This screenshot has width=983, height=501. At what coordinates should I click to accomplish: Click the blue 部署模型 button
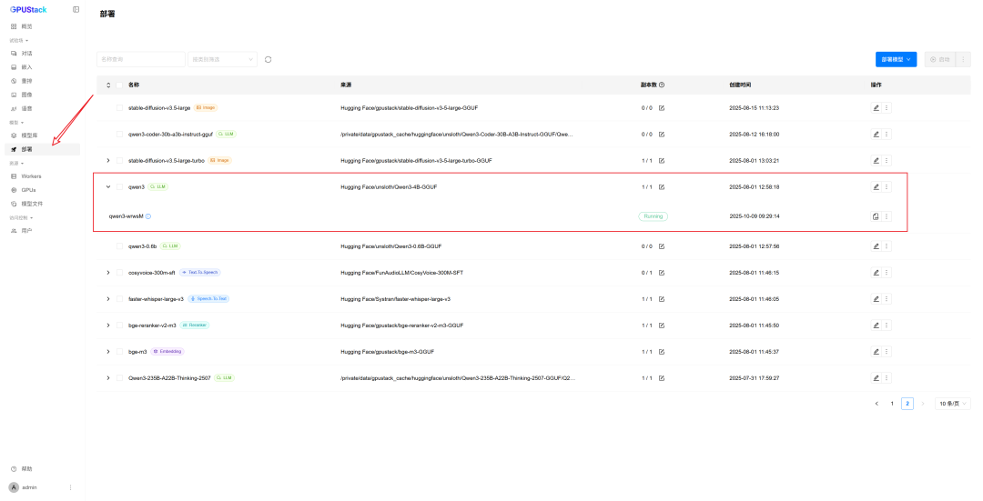tap(896, 59)
